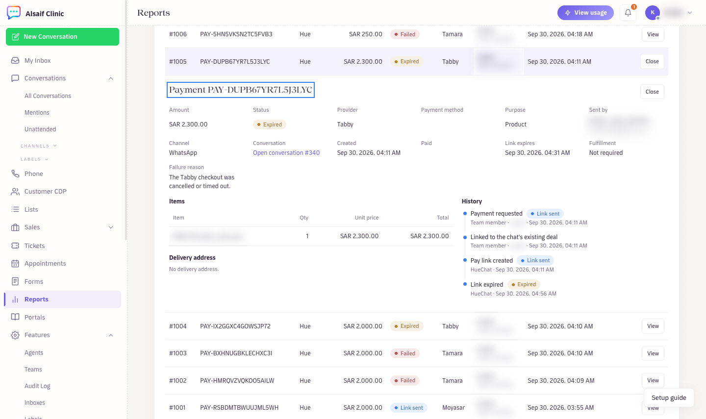The height and width of the screenshot is (419, 706).
Task: Close the expanded row #1005
Action: (652, 61)
